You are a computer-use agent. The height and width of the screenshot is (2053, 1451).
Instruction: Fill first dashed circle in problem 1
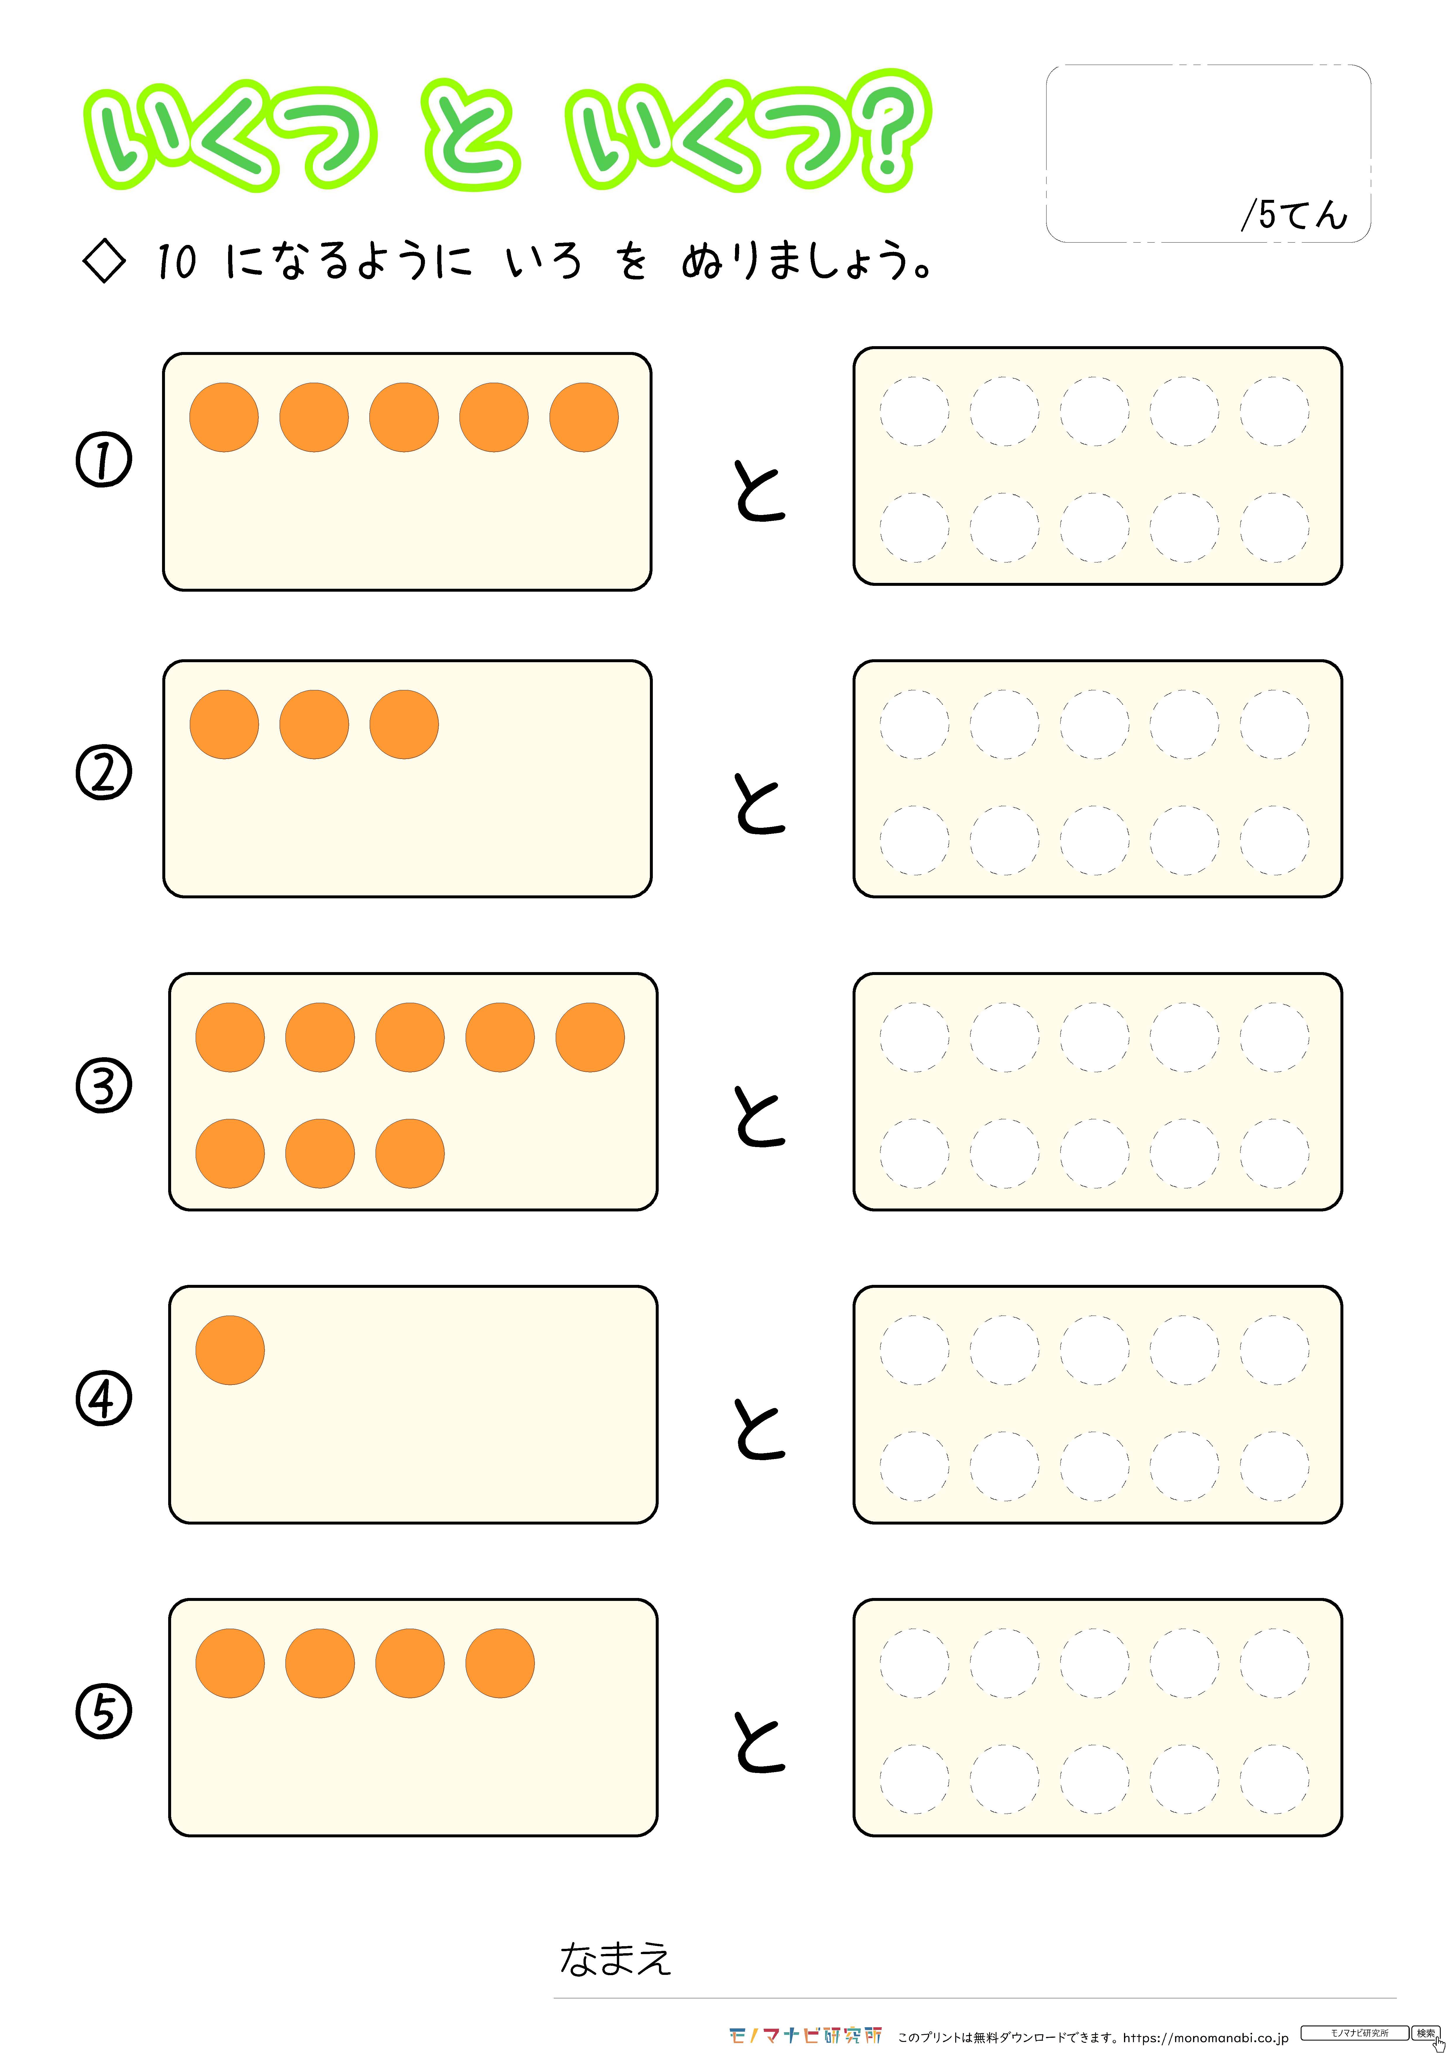point(915,411)
